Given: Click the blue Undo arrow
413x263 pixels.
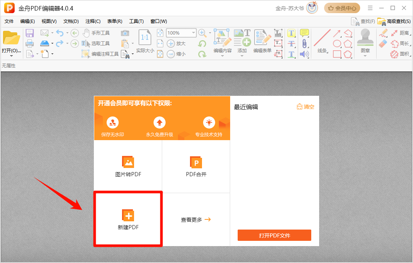Looking at the screenshot, I should tap(60, 33).
